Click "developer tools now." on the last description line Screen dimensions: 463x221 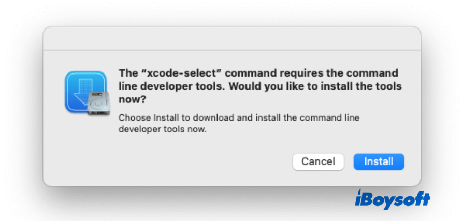163,129
